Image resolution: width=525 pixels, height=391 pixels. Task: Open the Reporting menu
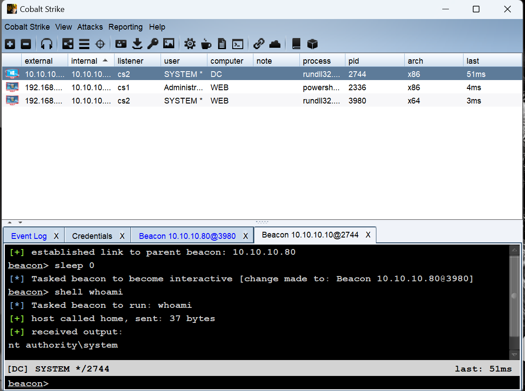click(126, 27)
